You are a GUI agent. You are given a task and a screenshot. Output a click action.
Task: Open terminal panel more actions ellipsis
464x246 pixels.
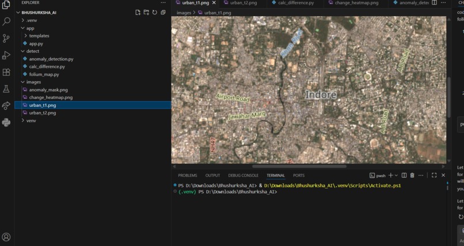pyautogui.click(x=421, y=175)
